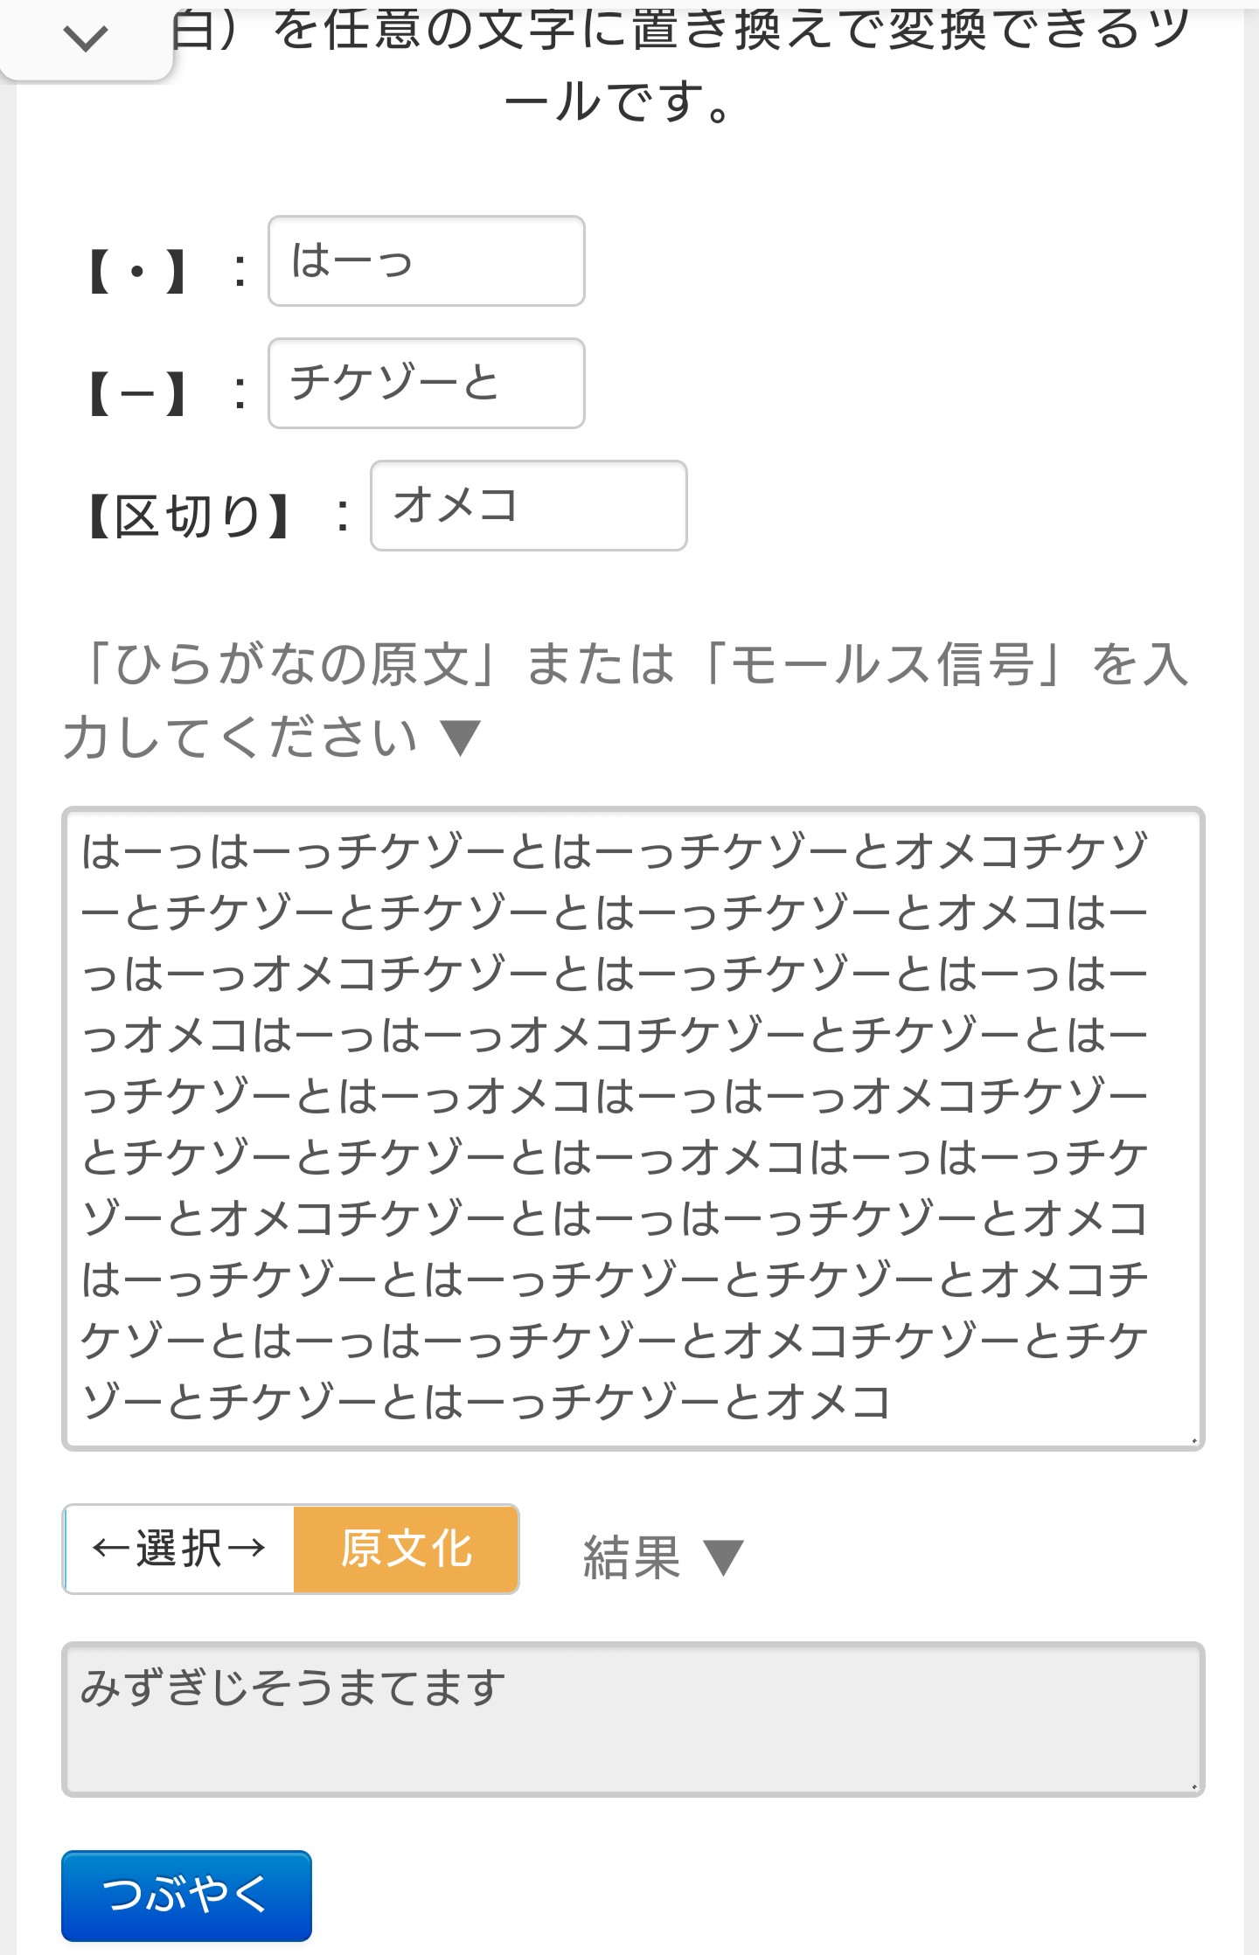Click the ▼ arrow after 入力してください
This screenshot has height=1955, width=1259.
(x=460, y=738)
